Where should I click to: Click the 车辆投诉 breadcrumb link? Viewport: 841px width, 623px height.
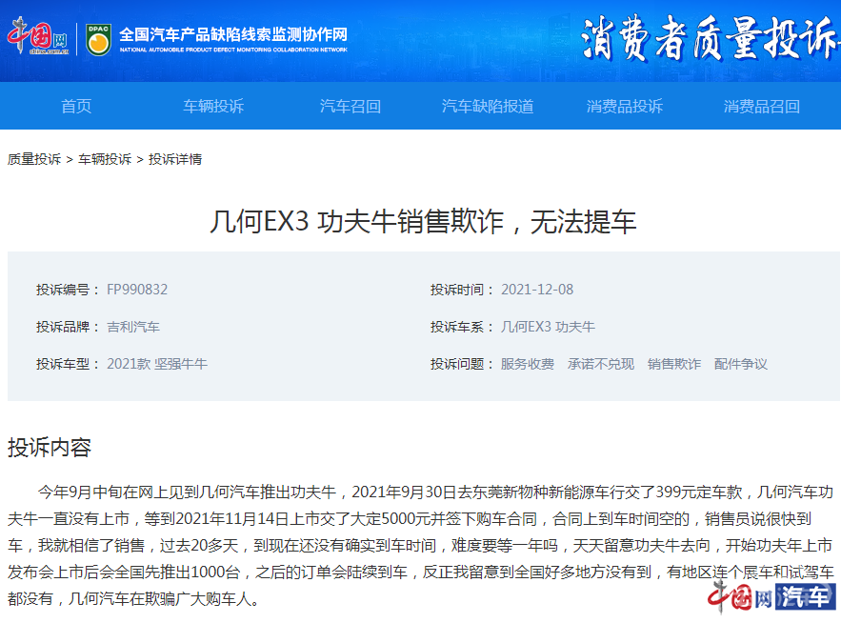pyautogui.click(x=105, y=159)
